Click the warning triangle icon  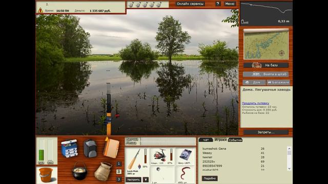(x=40, y=10)
